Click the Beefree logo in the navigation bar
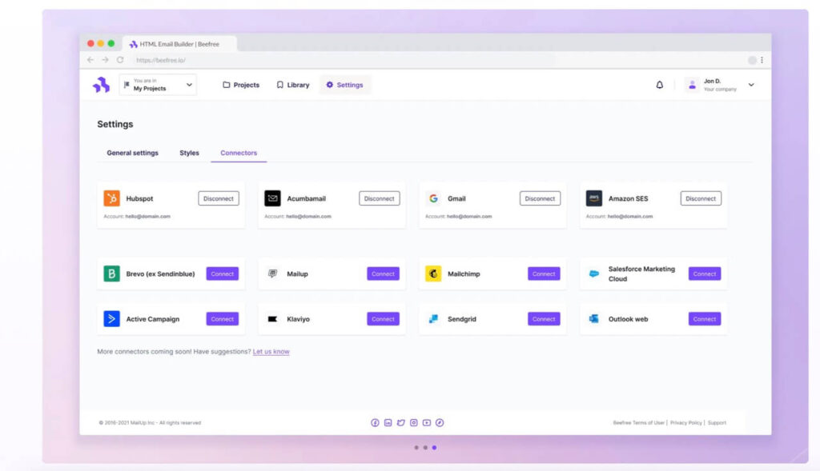 click(101, 84)
